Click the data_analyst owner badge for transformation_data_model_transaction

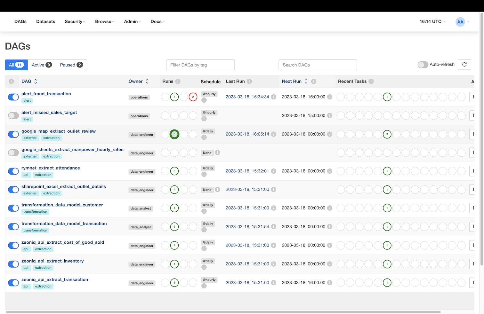pos(141,227)
